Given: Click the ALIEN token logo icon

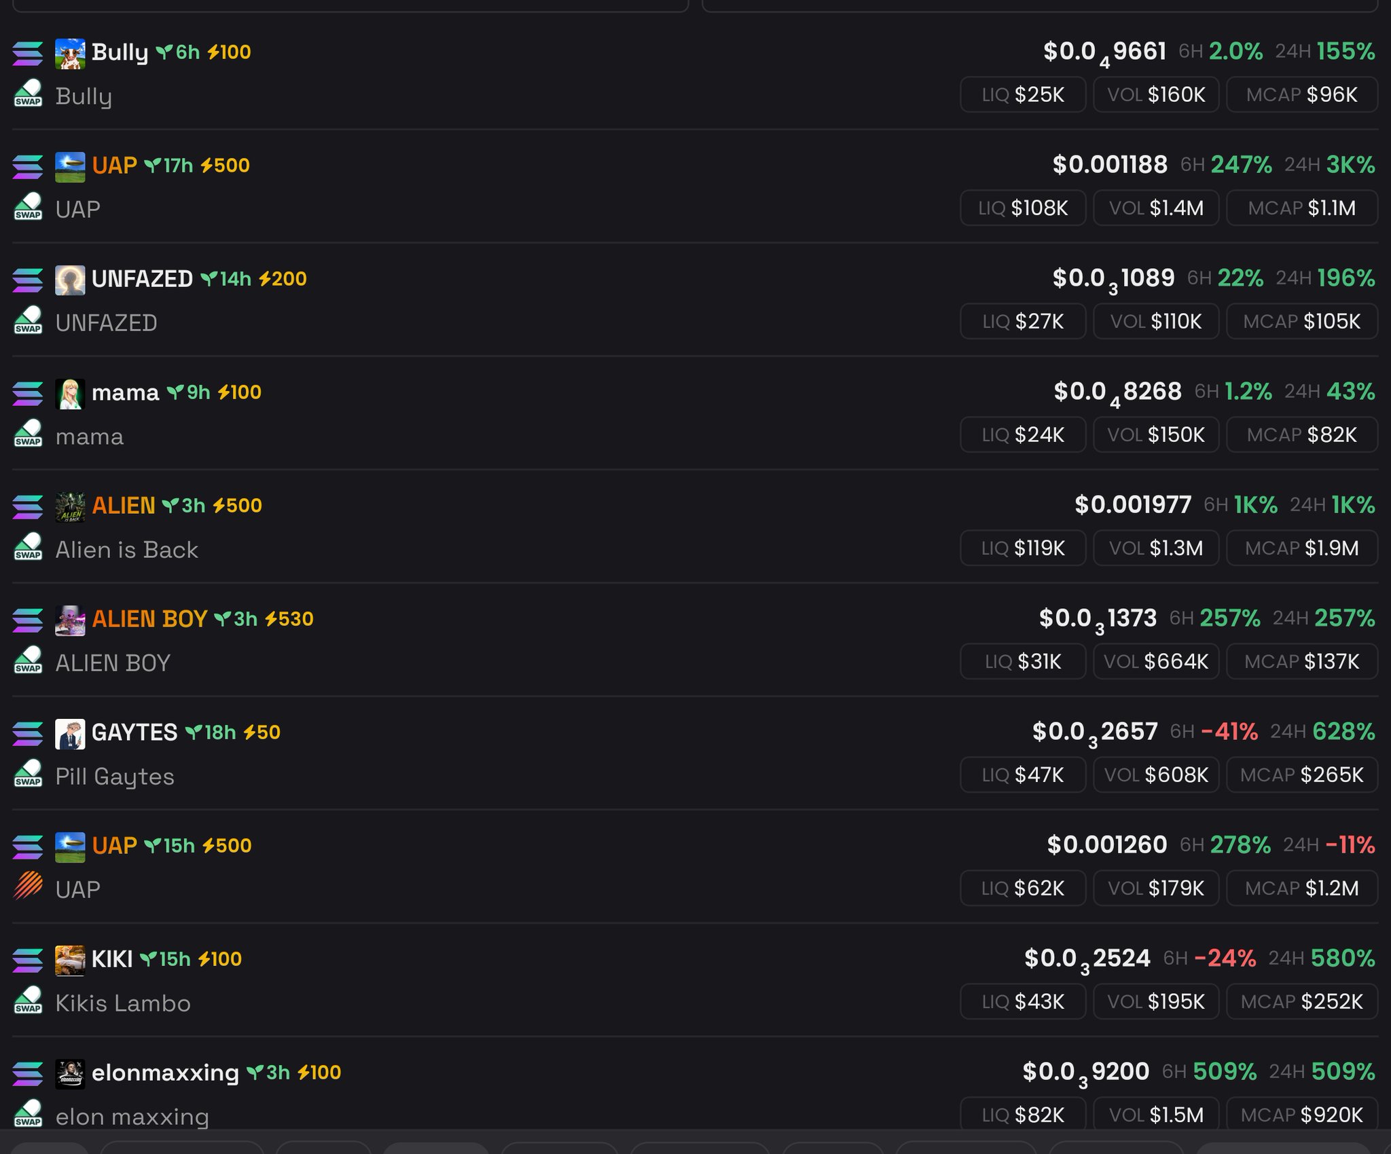Looking at the screenshot, I should tap(70, 507).
